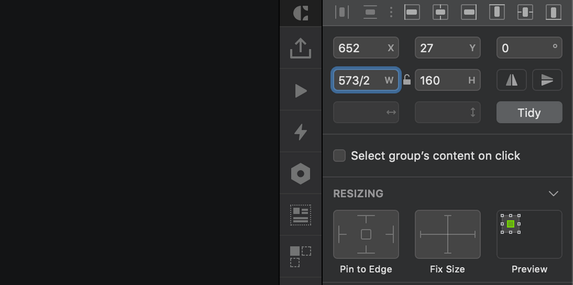
Task: Align layers to the bottom edge
Action: 553,12
